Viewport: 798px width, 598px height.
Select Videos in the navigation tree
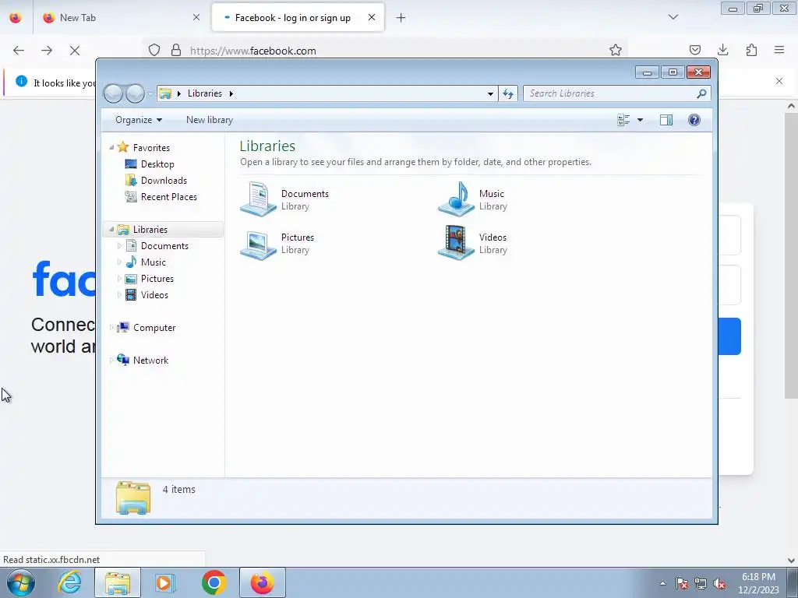tap(154, 295)
